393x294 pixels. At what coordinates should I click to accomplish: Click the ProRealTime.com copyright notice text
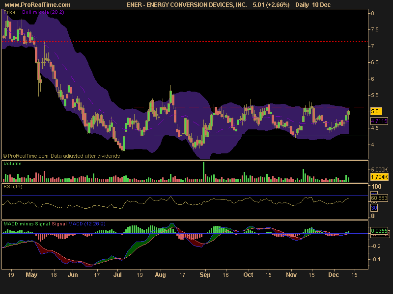click(x=61, y=156)
